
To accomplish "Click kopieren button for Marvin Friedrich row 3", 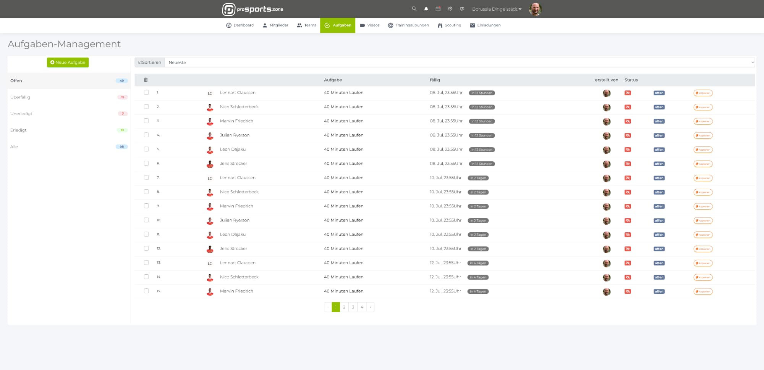I will click(x=703, y=121).
